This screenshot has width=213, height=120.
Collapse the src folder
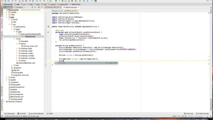point(9,24)
